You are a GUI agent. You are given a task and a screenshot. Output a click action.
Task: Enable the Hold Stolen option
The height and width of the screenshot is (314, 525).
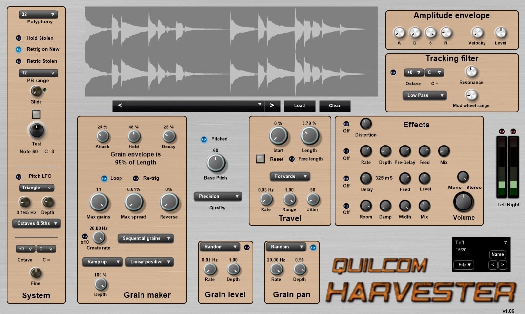coord(18,38)
